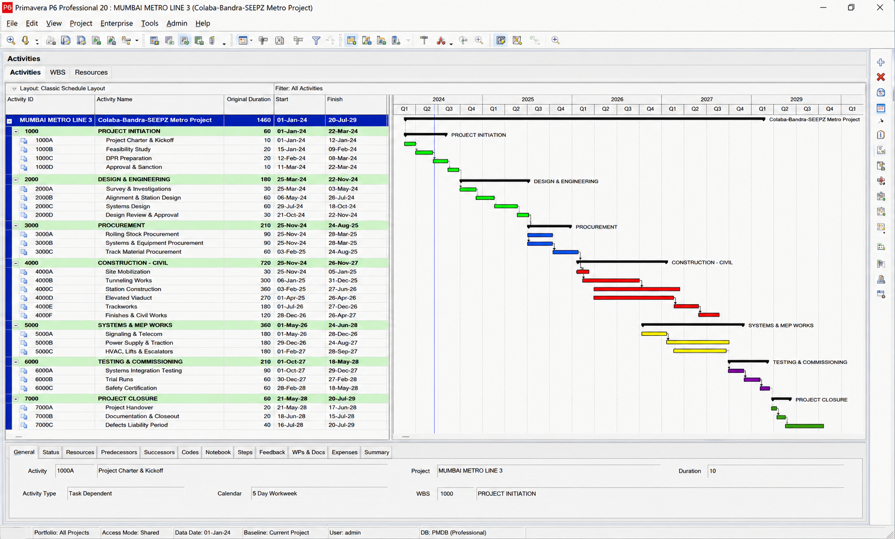Click the red X Delete icon
Viewport: 895px width, 539px height.
click(881, 77)
